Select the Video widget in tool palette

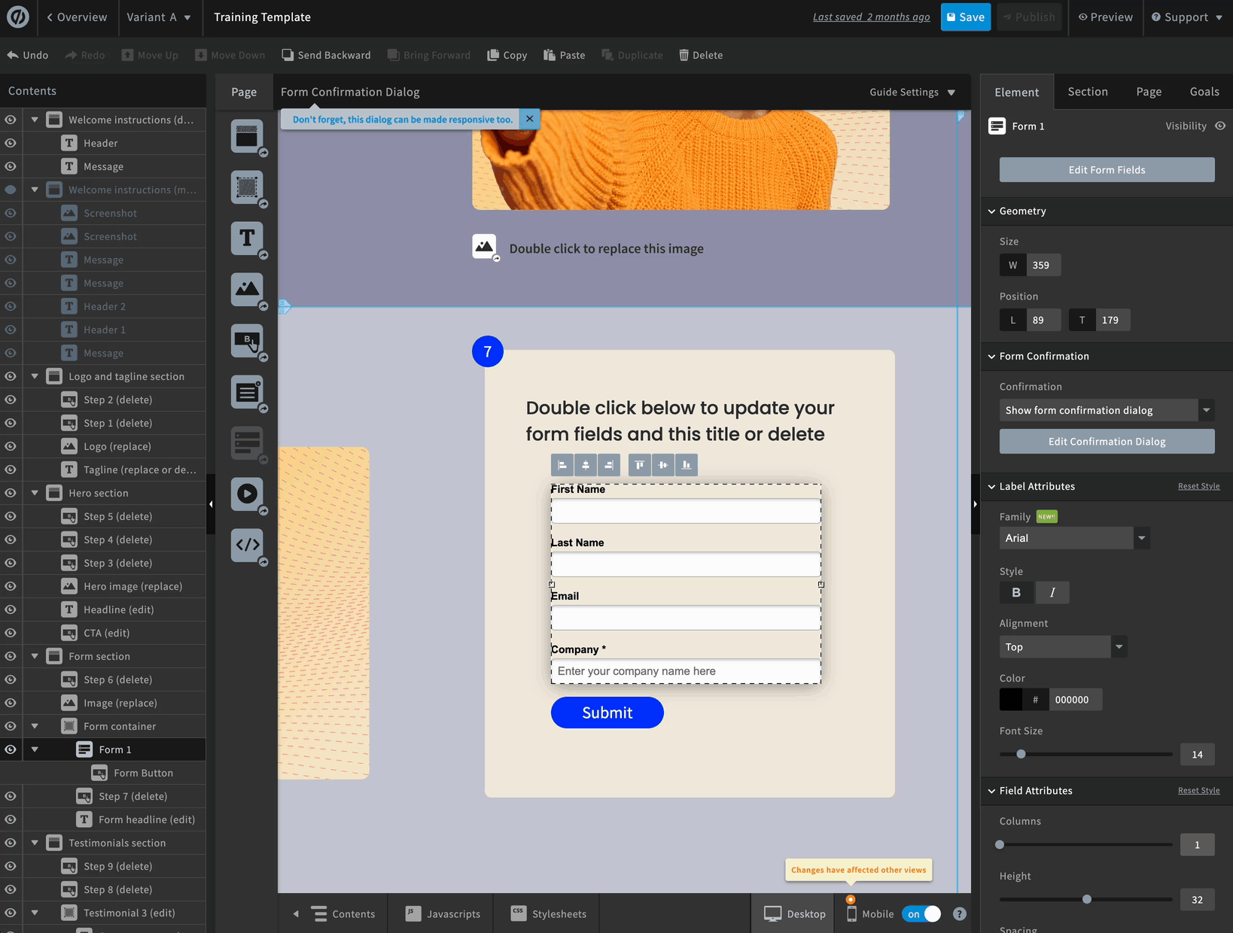tap(247, 494)
